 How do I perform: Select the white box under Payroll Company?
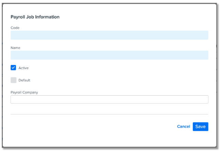point(109,99)
